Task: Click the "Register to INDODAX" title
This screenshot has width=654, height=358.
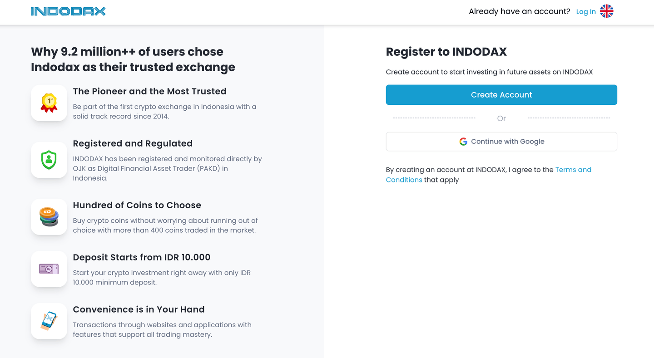Action: (x=446, y=52)
